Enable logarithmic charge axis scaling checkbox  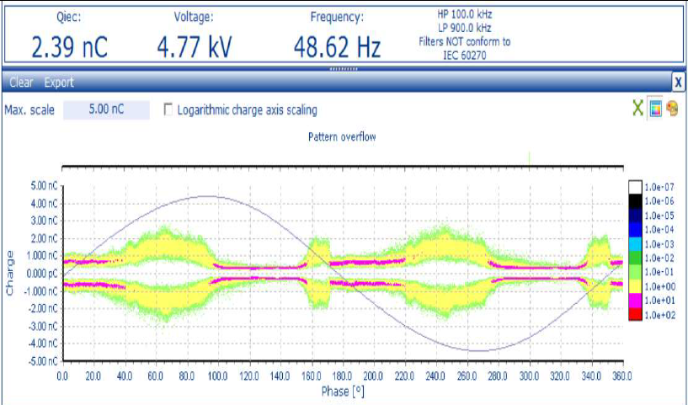(x=169, y=109)
